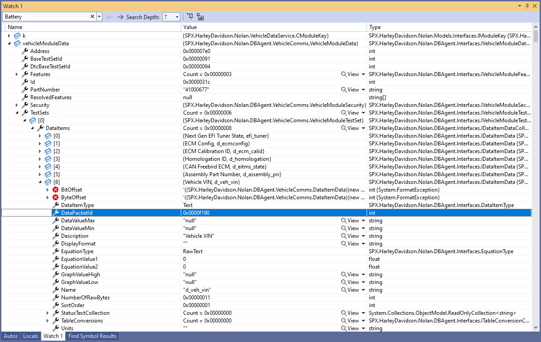Screen dimensions: 541x342
Task: Click the auto-hide pin icon of Watch 1
Action: click(x=527, y=6)
